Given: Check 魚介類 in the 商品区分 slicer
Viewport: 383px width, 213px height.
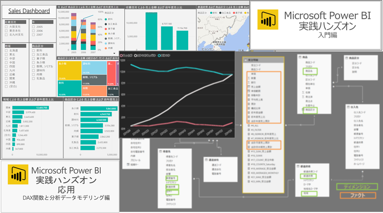Looking at the screenshot, I should point(33,63).
